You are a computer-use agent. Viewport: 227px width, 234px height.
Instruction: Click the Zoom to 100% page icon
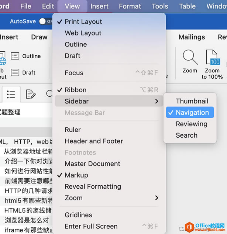(x=213, y=58)
